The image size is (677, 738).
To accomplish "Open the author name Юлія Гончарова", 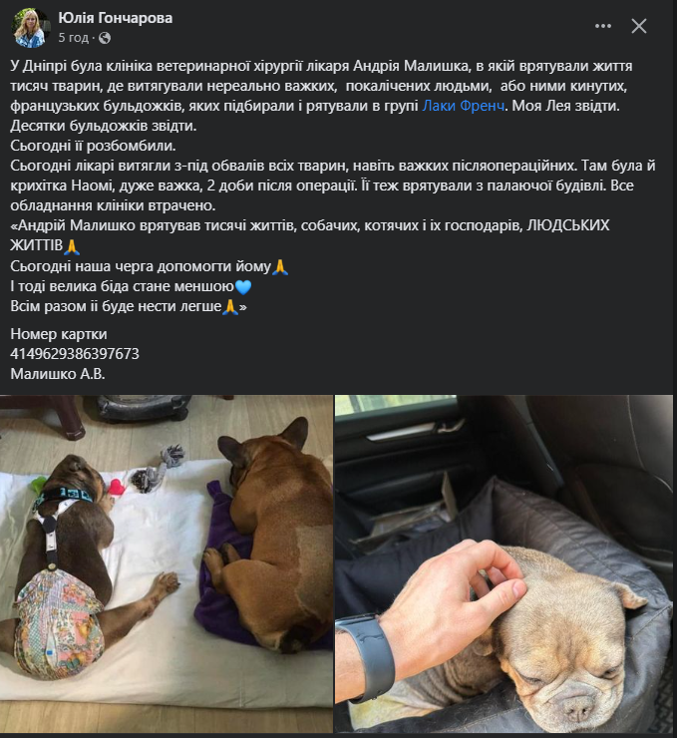I will coord(116,18).
